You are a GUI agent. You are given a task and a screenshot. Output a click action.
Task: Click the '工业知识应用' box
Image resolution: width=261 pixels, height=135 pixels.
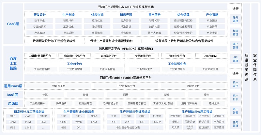pyautogui.click(x=210, y=69)
